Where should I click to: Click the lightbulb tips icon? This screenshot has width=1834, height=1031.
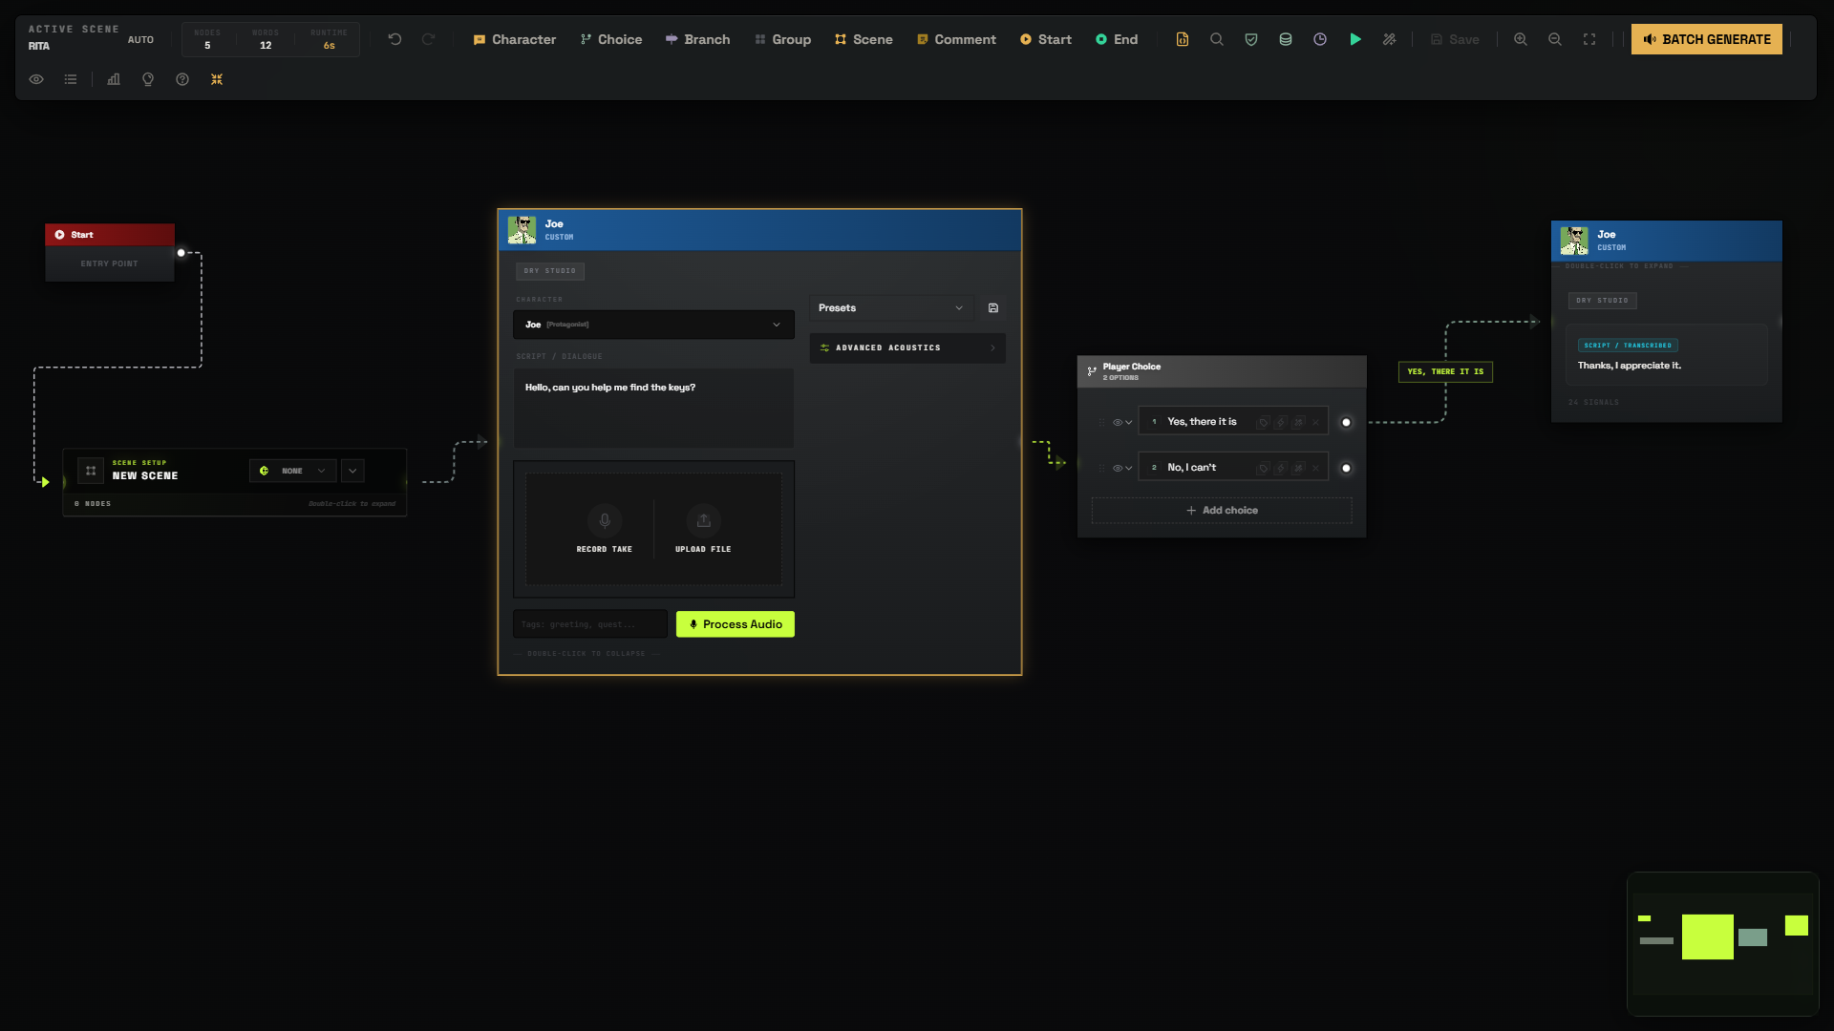[x=148, y=79]
